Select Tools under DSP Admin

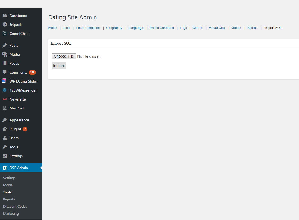7,192
